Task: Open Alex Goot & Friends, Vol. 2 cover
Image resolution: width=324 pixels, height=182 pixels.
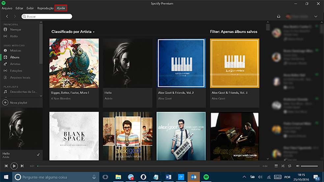Action: tap(181, 63)
